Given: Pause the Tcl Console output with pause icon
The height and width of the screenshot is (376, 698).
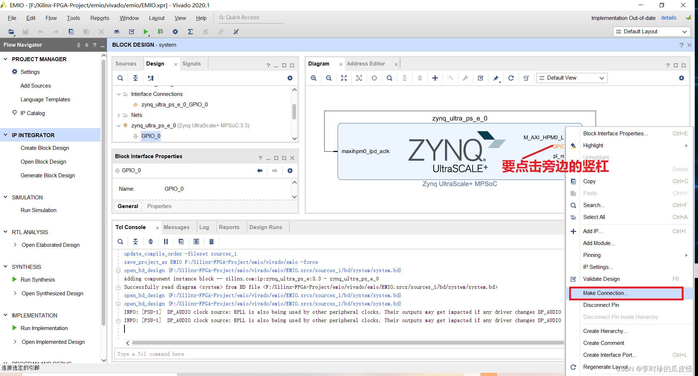Looking at the screenshot, I should click(x=166, y=241).
